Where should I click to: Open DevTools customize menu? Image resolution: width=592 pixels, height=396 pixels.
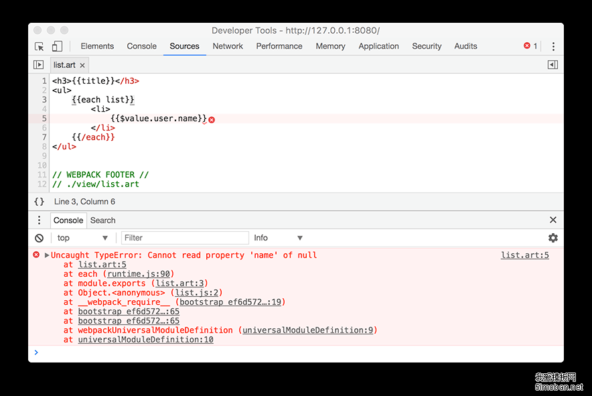click(x=553, y=46)
